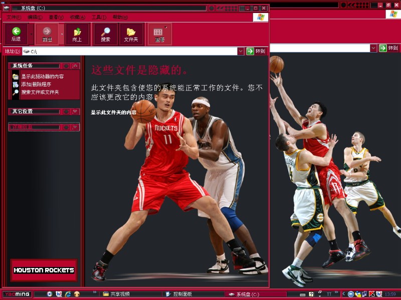This screenshot has height=300, width=401.
Task: Go up one level with 向上 icon
Action: click(x=77, y=33)
